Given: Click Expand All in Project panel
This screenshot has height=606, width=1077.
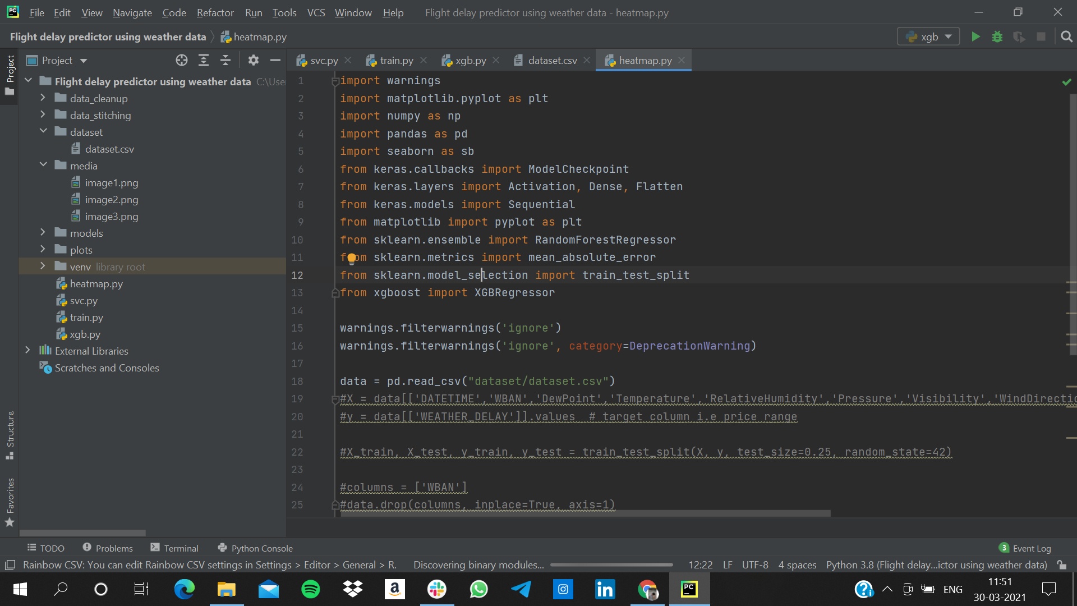Looking at the screenshot, I should click(204, 61).
